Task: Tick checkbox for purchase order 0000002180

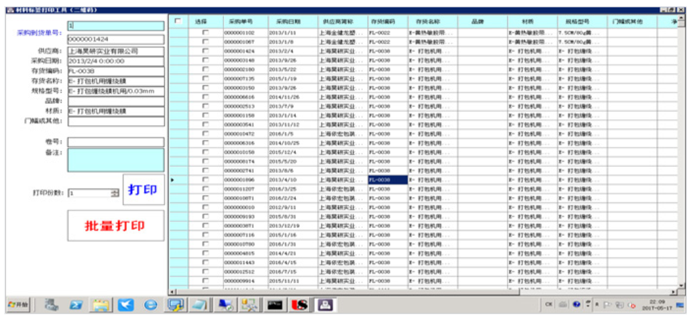Action: 205,69
